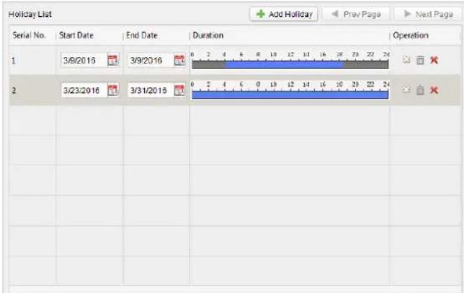
Task: Click greyed delete-duration icon in row 1
Action: pyautogui.click(x=406, y=60)
